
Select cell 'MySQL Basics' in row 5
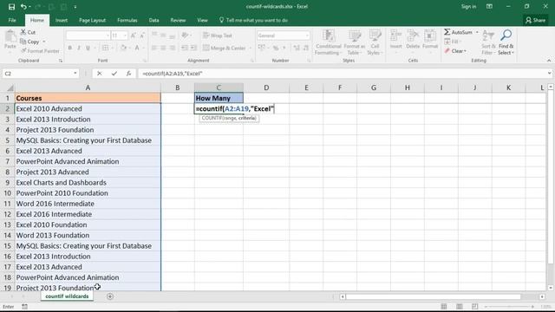coord(88,140)
